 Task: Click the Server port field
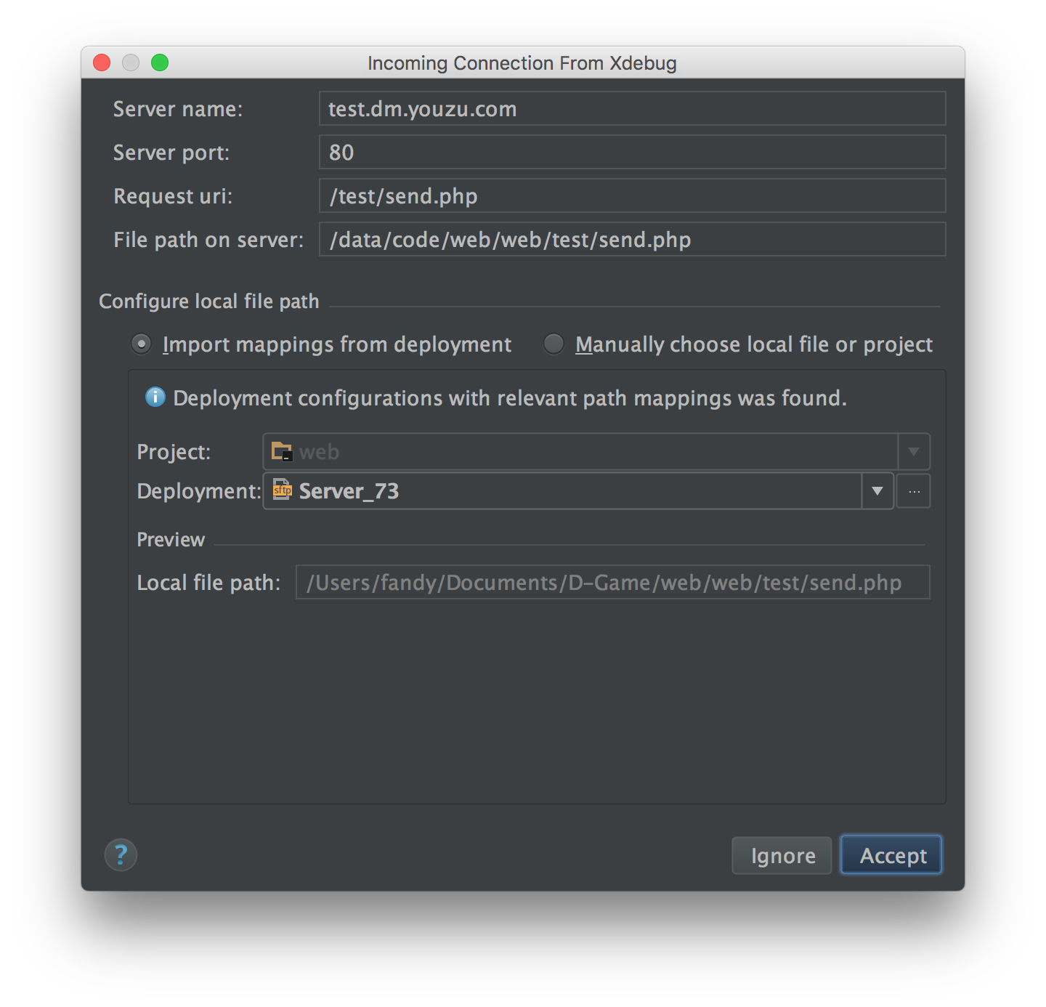pyautogui.click(x=632, y=153)
